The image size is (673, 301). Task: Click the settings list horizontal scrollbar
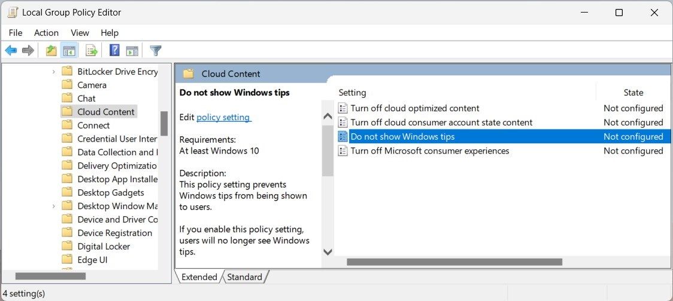tap(454, 262)
